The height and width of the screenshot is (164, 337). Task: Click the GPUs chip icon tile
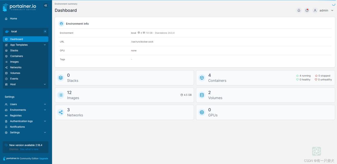[x=202, y=112]
